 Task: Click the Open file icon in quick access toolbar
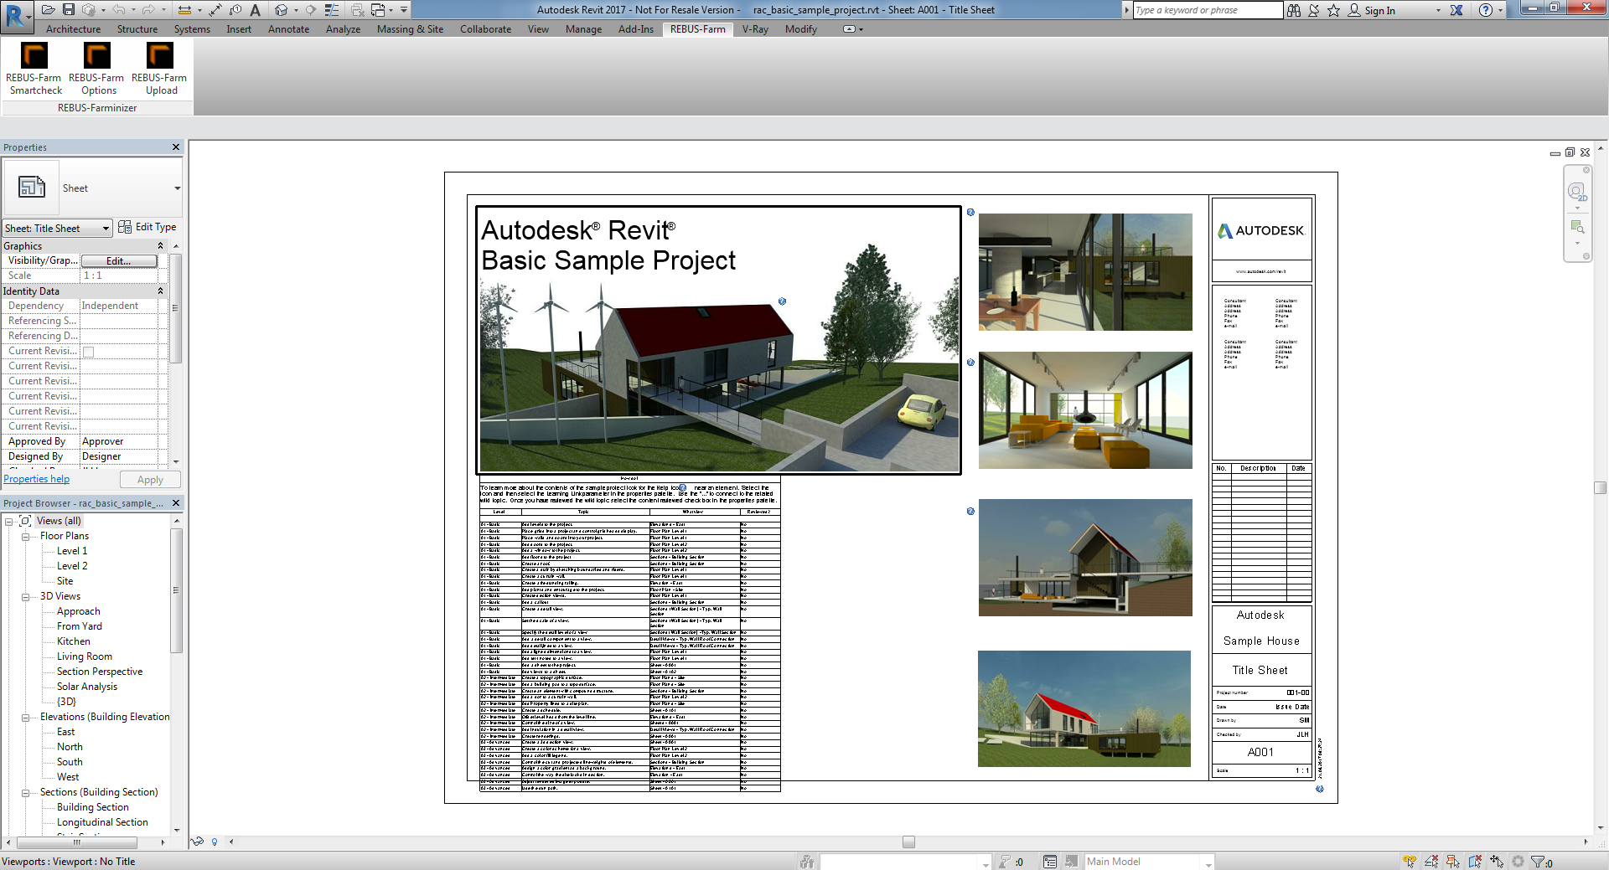point(48,10)
